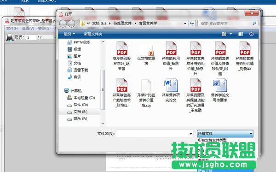Screen dimensions: 276x172
Task: Select PDF 芹菜的药用价值_杨恩升
Action: coord(171,56)
